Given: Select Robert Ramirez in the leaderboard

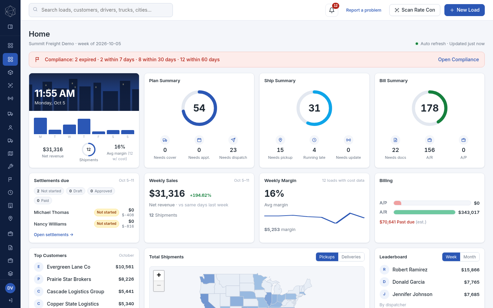Looking at the screenshot, I should coord(430,270).
